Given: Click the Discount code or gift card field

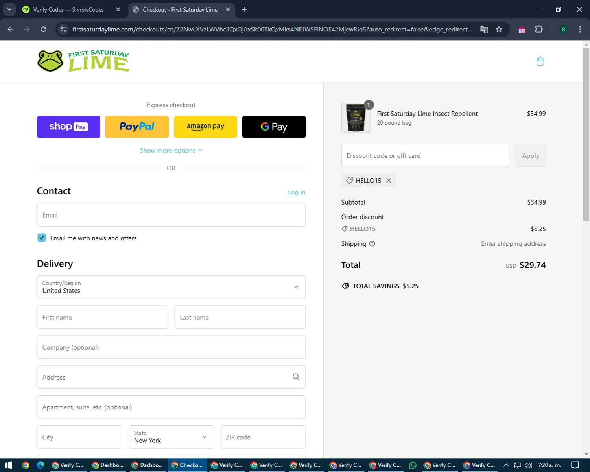Looking at the screenshot, I should click(425, 155).
